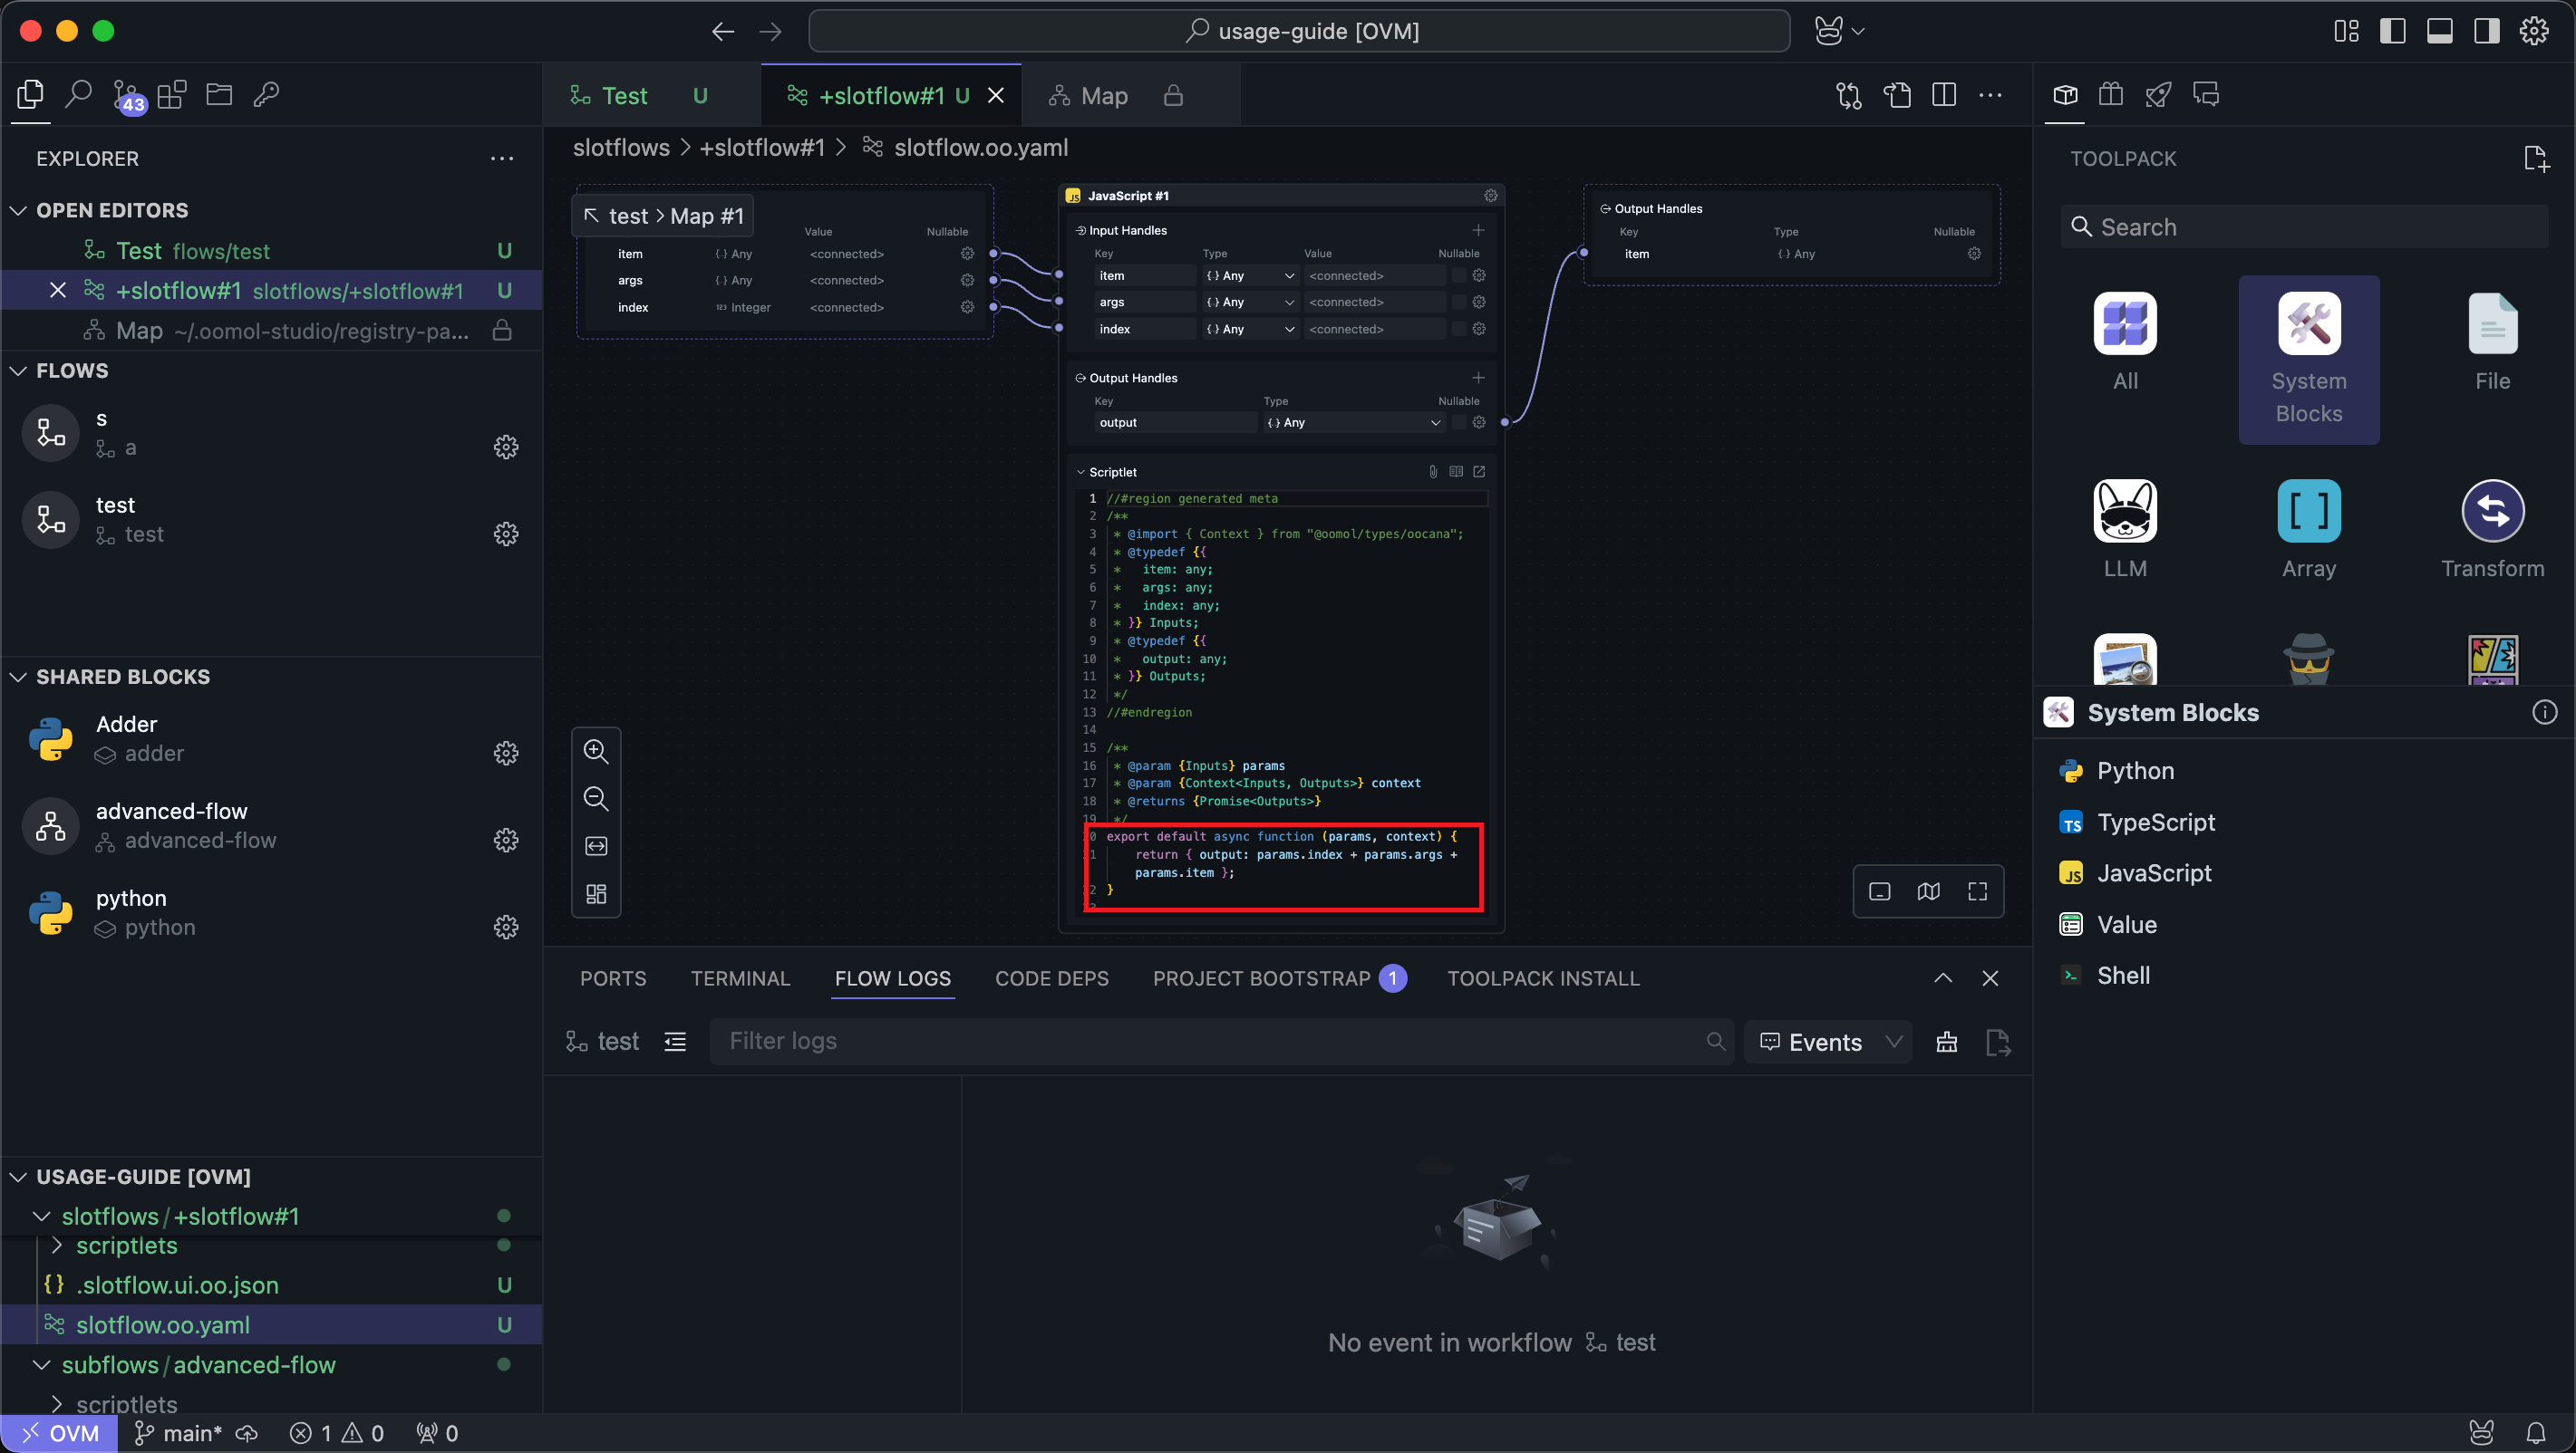Image resolution: width=2576 pixels, height=1453 pixels.
Task: Open scriptlet in external editor icon
Action: [1479, 472]
